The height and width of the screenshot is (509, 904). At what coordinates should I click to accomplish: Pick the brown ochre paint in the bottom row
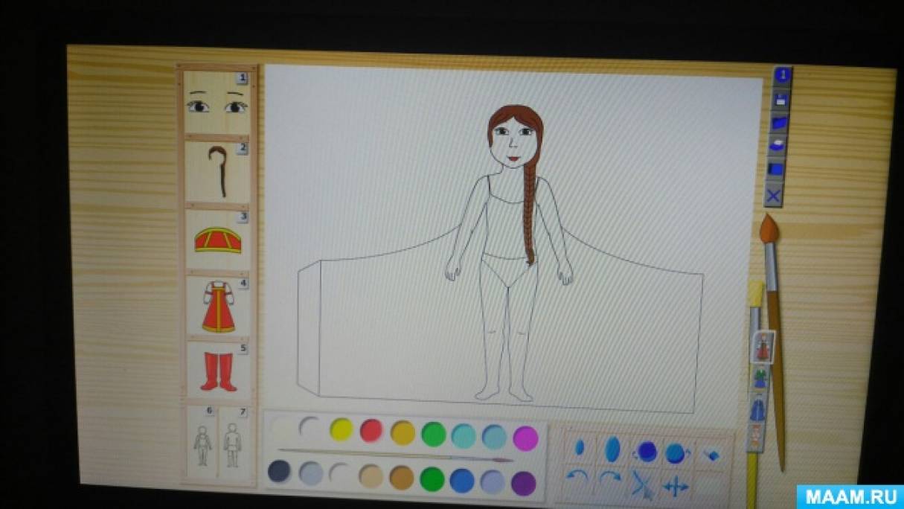pyautogui.click(x=402, y=477)
